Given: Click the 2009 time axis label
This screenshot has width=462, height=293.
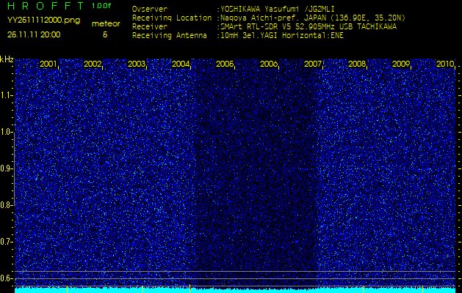Looking at the screenshot, I should 401,64.
